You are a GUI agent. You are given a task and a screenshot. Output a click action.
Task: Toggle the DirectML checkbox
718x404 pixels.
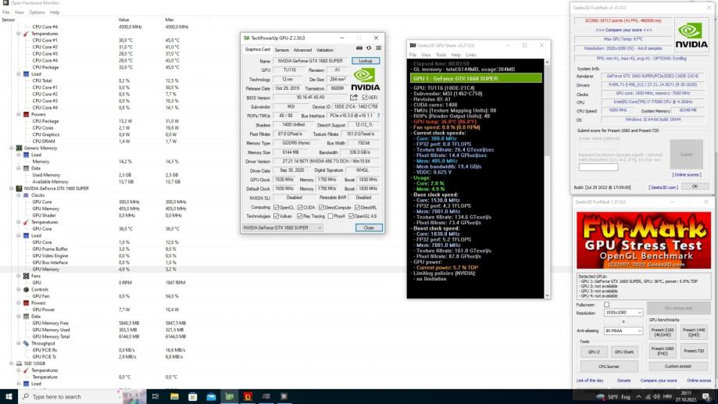pyautogui.click(x=357, y=208)
